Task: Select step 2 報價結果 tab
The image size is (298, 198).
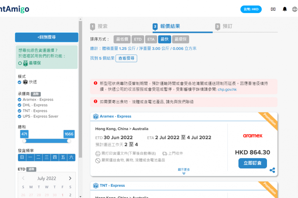Action: pyautogui.click(x=167, y=27)
